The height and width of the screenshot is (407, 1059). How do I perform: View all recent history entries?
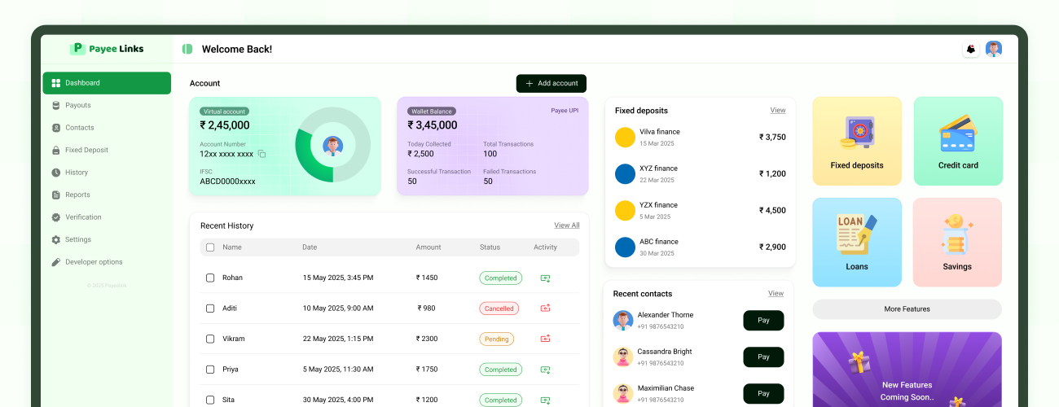[x=566, y=225]
